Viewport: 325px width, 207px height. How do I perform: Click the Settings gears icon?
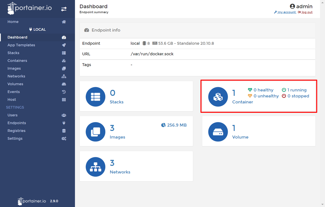(x=64, y=139)
